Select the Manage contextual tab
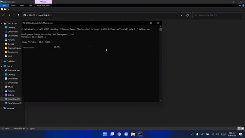 (43, 2)
